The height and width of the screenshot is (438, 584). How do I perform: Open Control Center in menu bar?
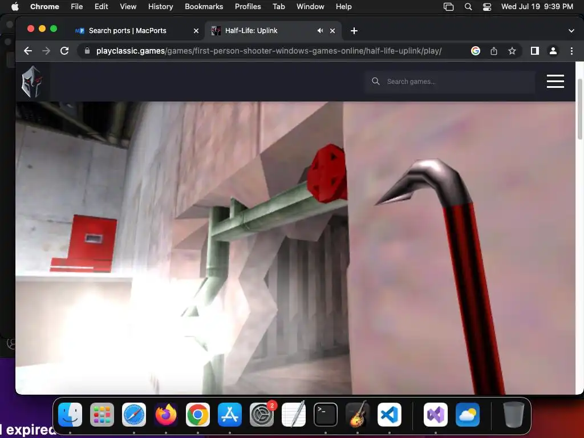[487, 7]
